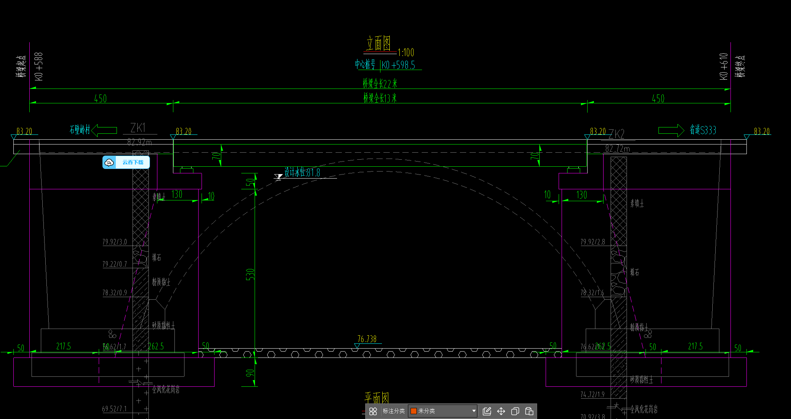Screen dimensions: 791x419
Task: Select the K0+598.5 station value
Action: [x=399, y=65]
